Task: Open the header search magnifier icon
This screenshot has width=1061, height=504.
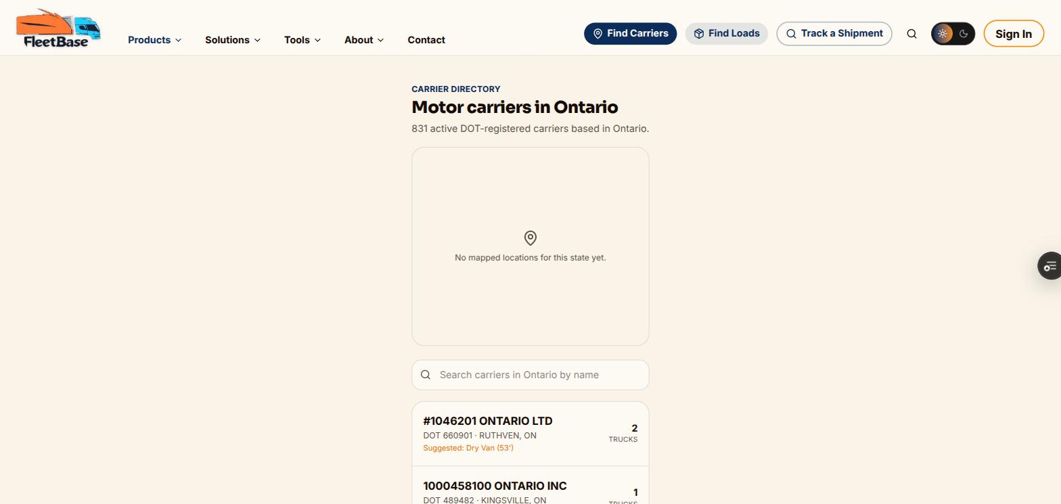Action: pyautogui.click(x=911, y=34)
